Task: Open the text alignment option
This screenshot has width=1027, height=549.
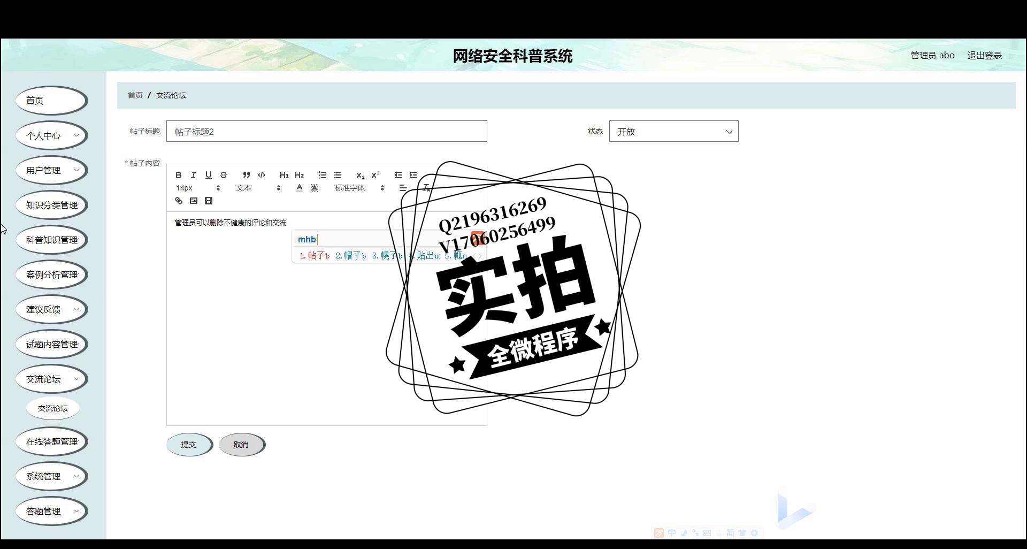Action: click(403, 188)
